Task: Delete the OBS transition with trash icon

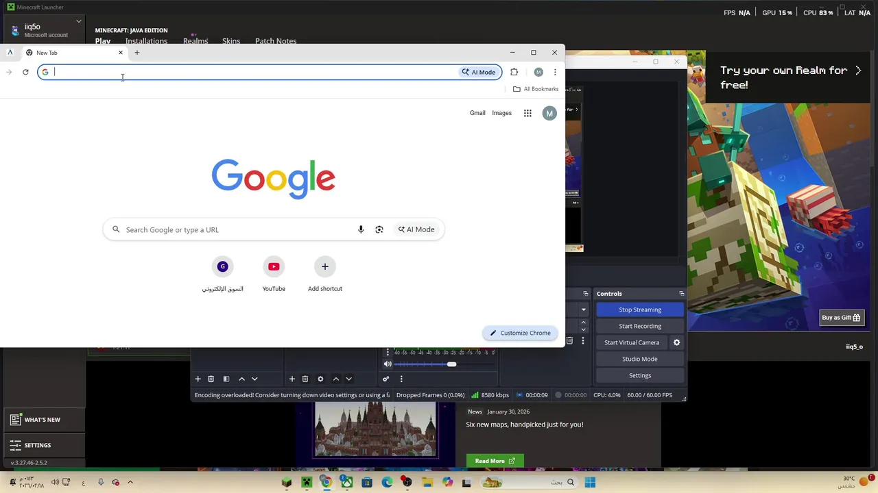Action: coord(569,340)
